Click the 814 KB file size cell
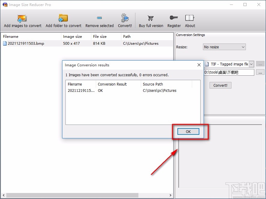This screenshot has height=199, width=266. coord(99,44)
